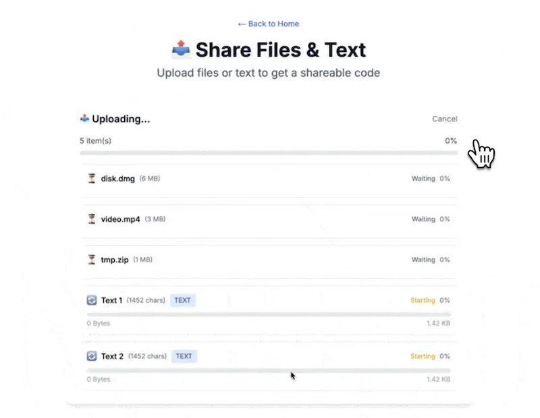Select the TEXT badge on Text 1
Screen dimensions: 540x418
[x=182, y=300]
